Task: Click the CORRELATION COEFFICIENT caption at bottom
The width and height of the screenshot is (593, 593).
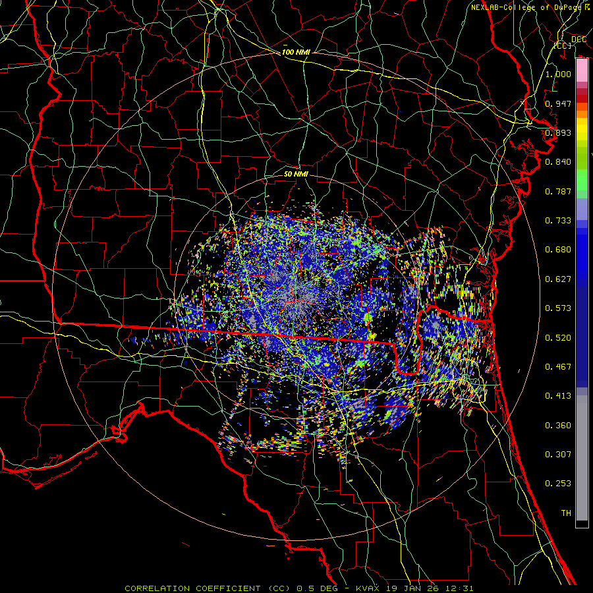Action: 299,588
